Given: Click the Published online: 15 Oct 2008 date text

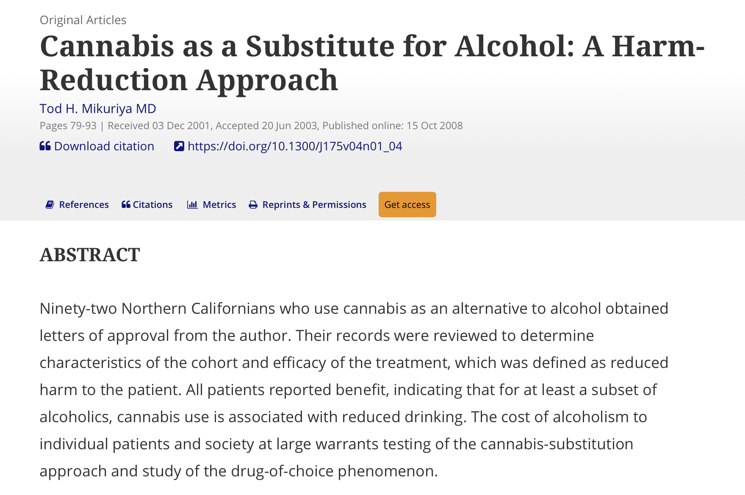Looking at the screenshot, I should point(393,126).
